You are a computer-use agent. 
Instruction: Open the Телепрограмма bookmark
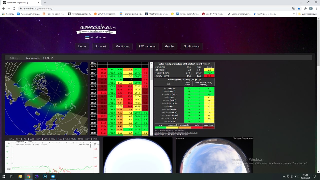pos(131,14)
